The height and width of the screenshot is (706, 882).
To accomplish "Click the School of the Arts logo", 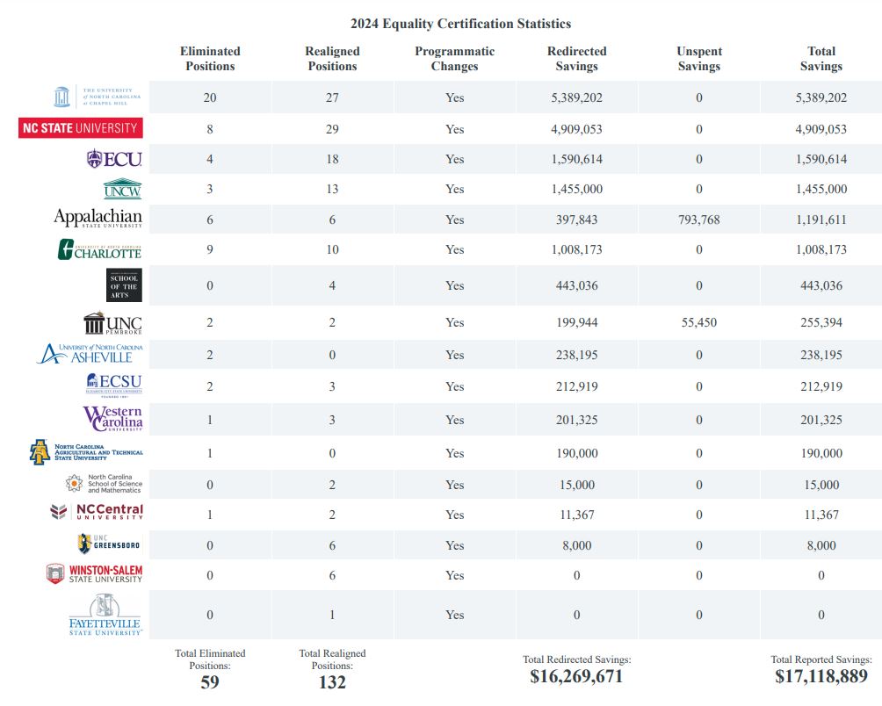I will pyautogui.click(x=125, y=285).
